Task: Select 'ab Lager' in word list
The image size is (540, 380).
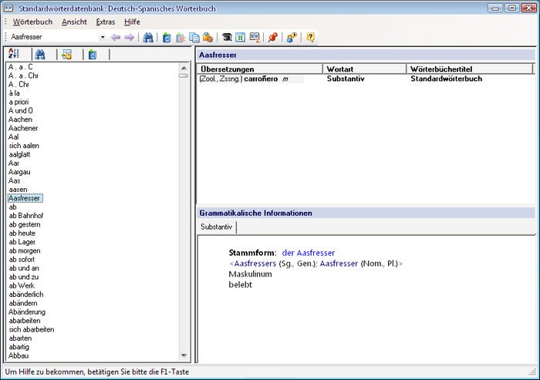Action: tap(22, 242)
